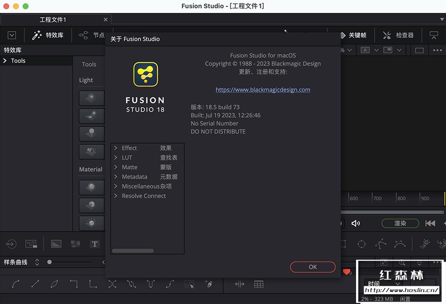Image resolution: width=446 pixels, height=304 pixels.
Task: Click step-out L-shaped spline icon
Action: tap(93, 284)
